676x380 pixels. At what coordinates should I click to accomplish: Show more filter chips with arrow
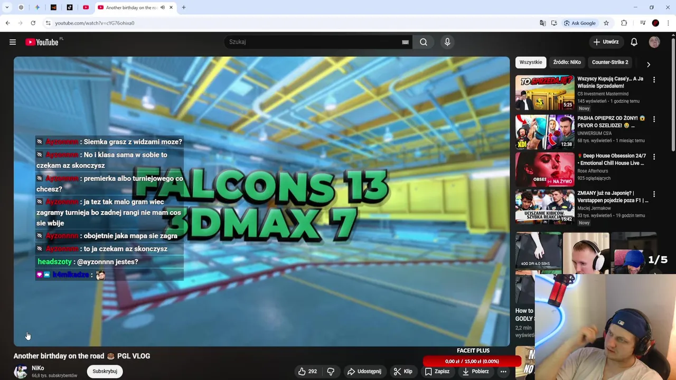point(649,64)
